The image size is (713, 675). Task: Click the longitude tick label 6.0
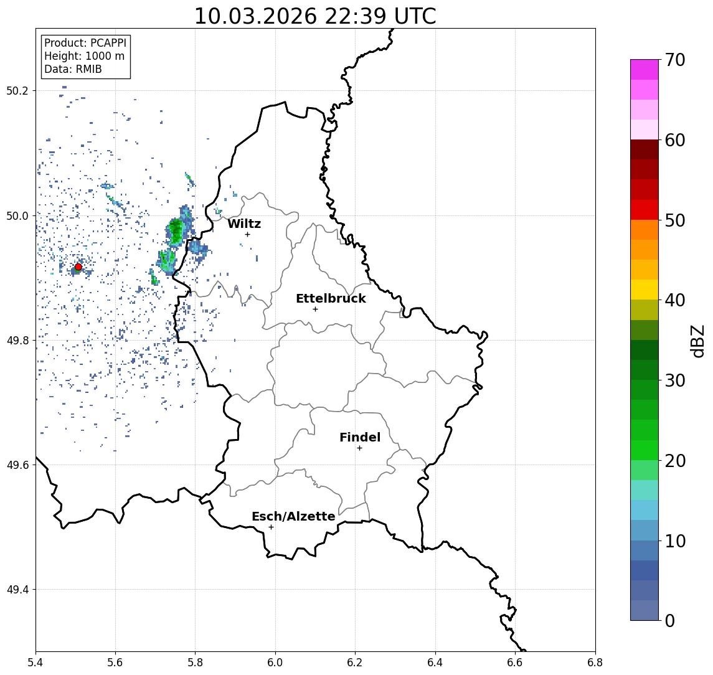(x=275, y=663)
